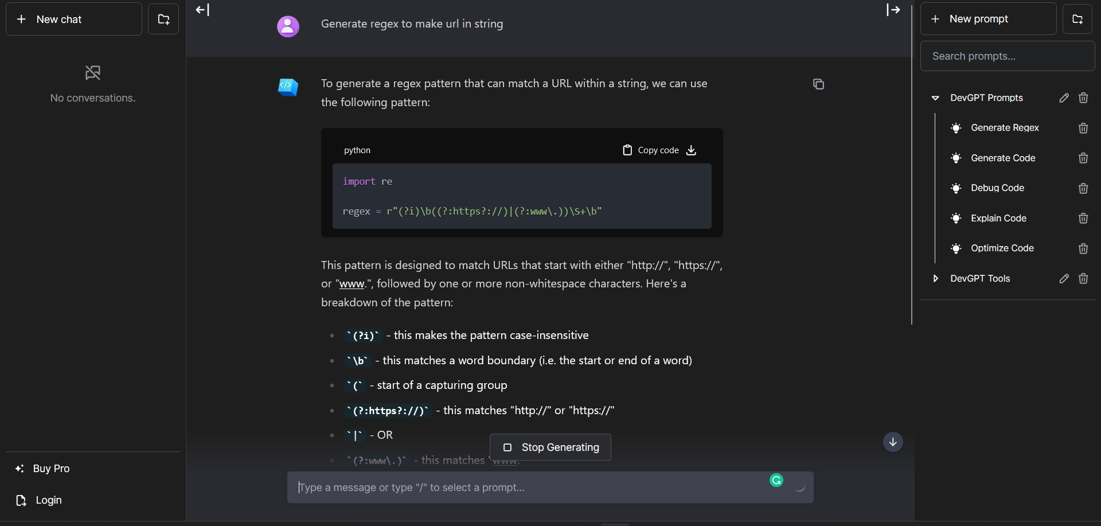Delete the Generate Regex prompt
Image resolution: width=1101 pixels, height=526 pixels.
pyautogui.click(x=1083, y=128)
